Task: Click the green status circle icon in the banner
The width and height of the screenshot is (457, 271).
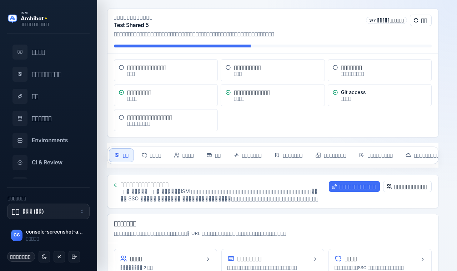Action: 116,185
